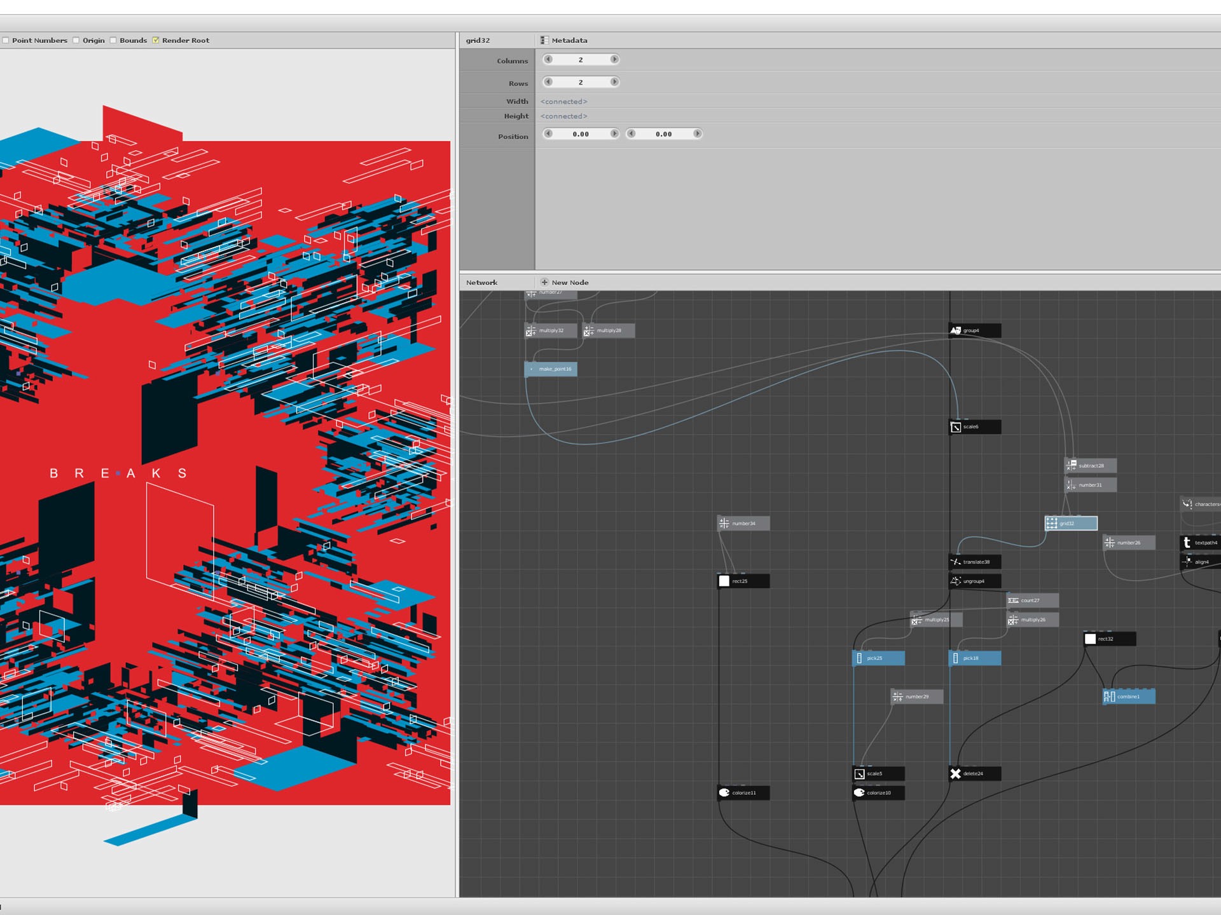Decrease Rows value with left arrow
The height and width of the screenshot is (915, 1221).
[x=548, y=82]
